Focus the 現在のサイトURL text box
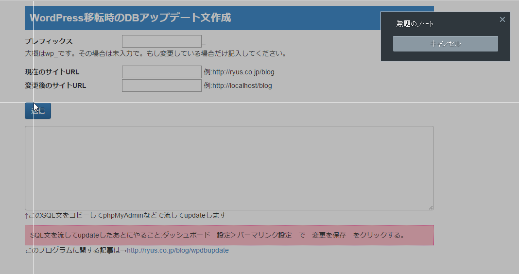Image resolution: width=519 pixels, height=274 pixels. click(161, 72)
